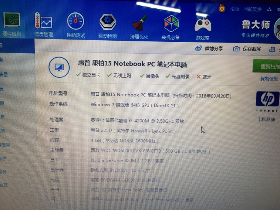Open the 论坛 forum link
The image size is (280, 210).
point(235,9)
